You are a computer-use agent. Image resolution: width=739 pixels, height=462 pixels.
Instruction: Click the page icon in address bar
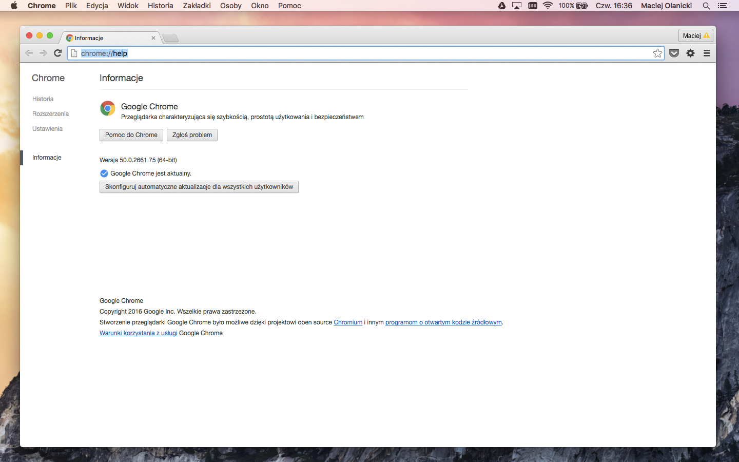74,53
